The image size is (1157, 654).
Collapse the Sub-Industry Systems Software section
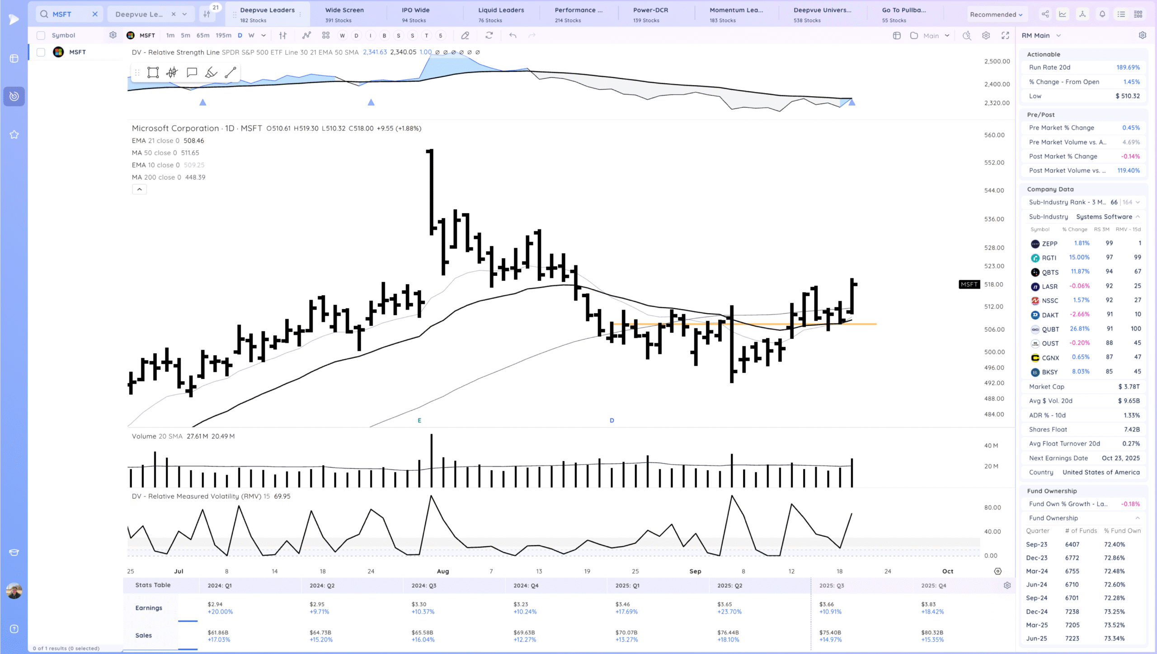coord(1138,217)
